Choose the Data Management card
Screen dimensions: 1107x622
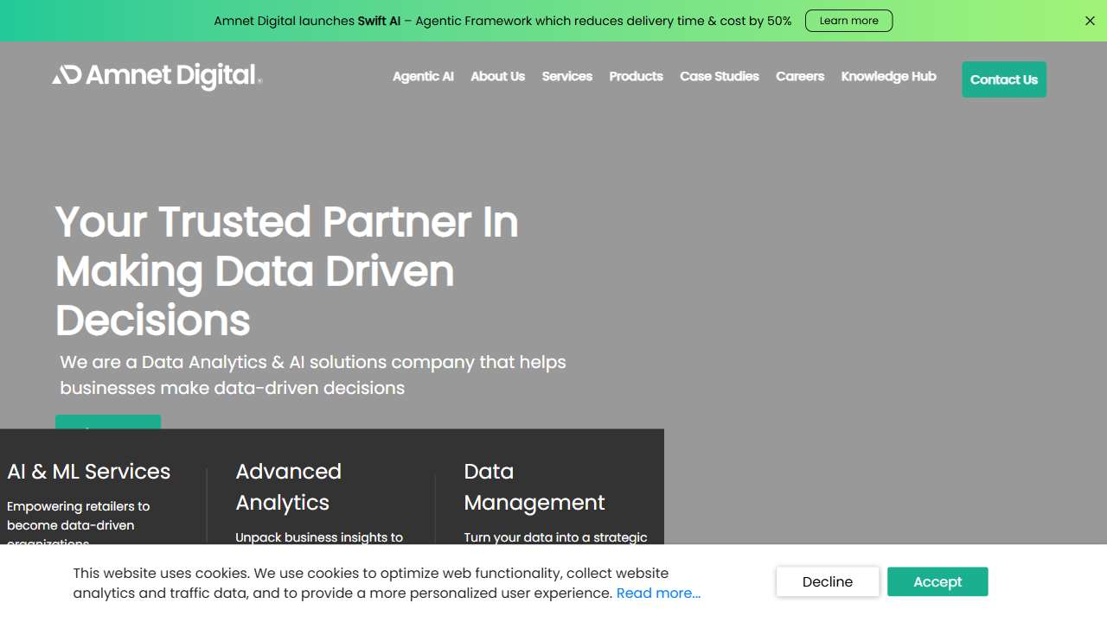click(x=534, y=486)
